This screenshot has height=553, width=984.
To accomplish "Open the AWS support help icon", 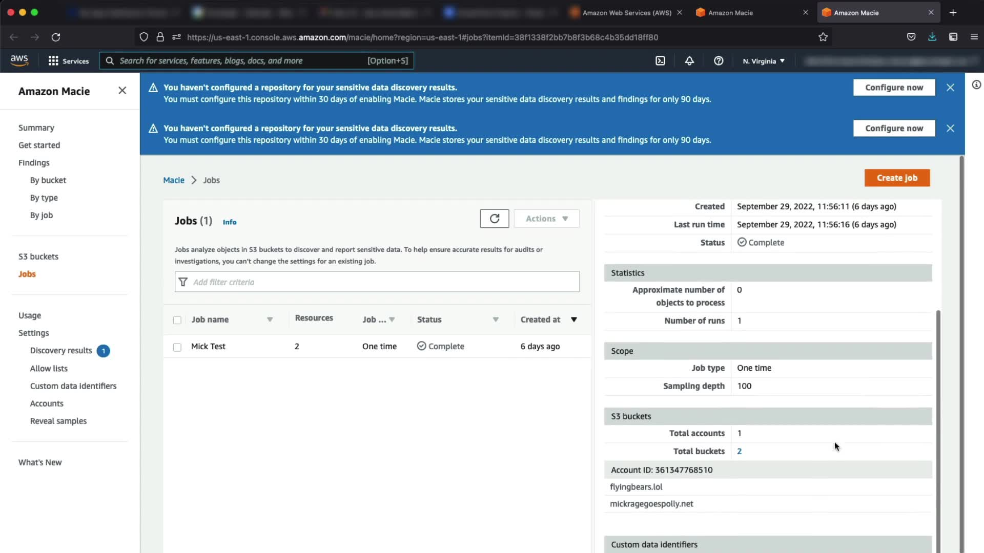I will tap(719, 61).
